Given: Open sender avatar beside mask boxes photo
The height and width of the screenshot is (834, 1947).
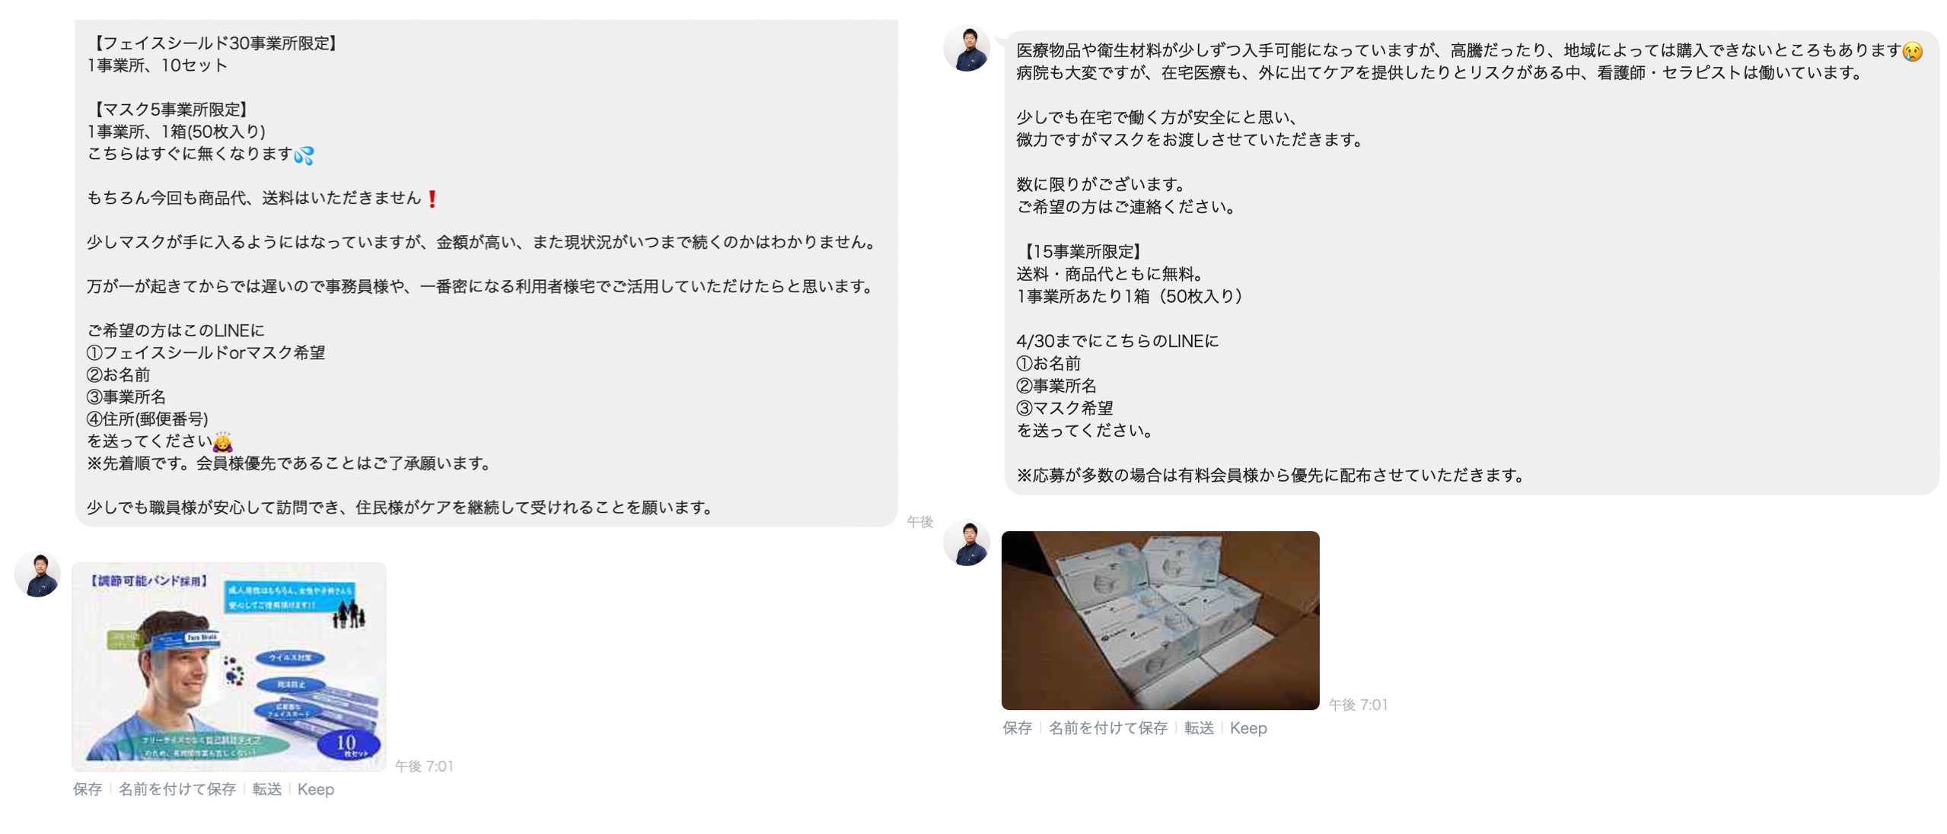Looking at the screenshot, I should [966, 542].
